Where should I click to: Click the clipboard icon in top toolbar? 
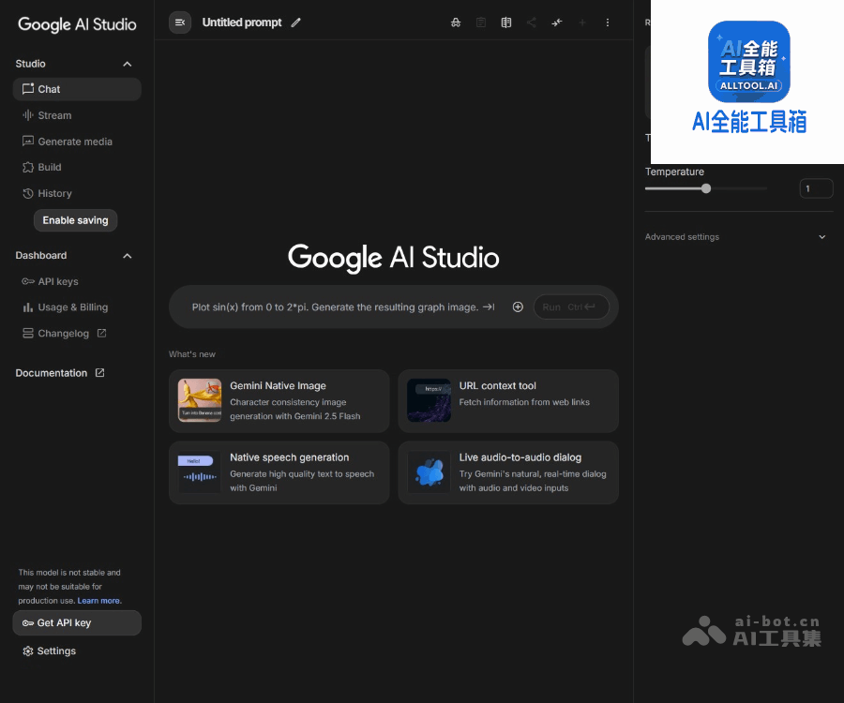point(481,22)
